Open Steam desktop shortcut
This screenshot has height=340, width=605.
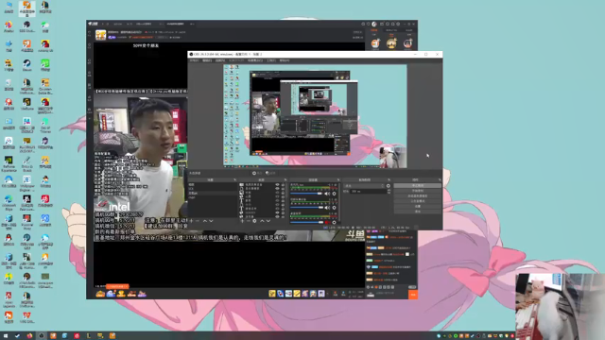pyautogui.click(x=26, y=65)
